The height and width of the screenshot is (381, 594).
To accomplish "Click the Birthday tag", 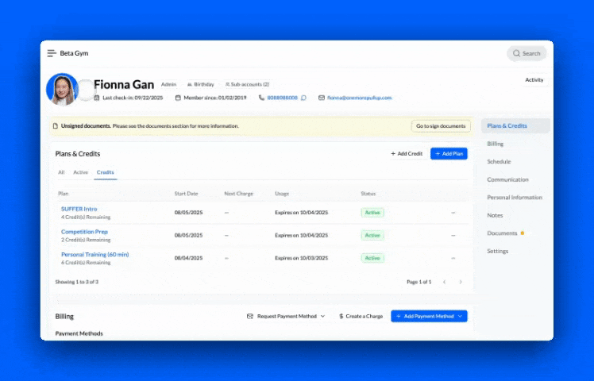I will 201,84.
